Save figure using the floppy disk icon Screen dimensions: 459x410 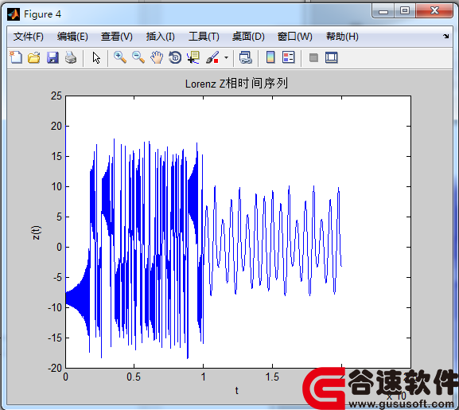(53, 57)
